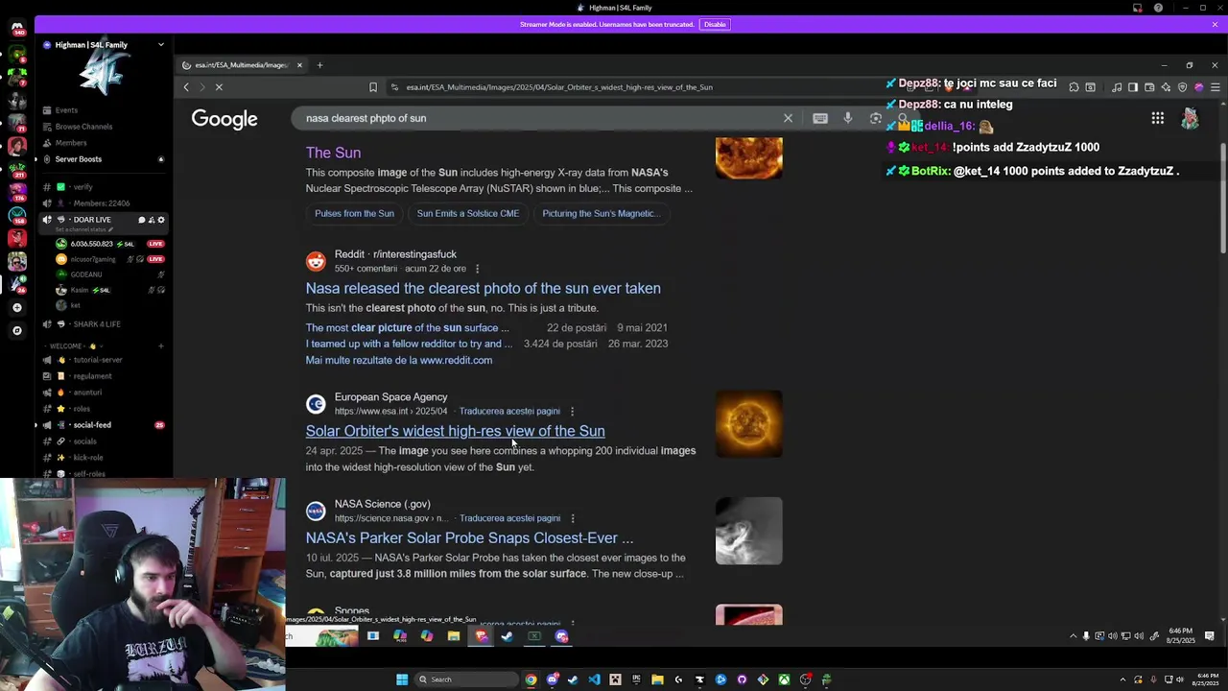Expand Highman S4L Family server menu
Viewport: 1228px width, 691px height.
(x=161, y=45)
